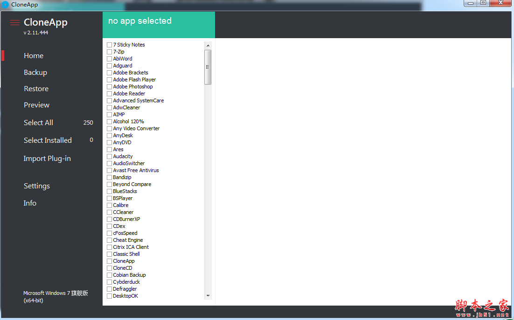
Task: Minimize the CloneApp window
Action: 471,3
